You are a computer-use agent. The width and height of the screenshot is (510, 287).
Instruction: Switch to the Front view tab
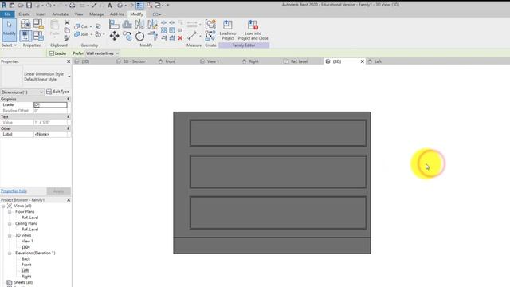tap(170, 61)
